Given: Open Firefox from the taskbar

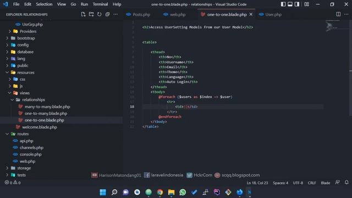Looking at the screenshot, I should click(240, 192).
